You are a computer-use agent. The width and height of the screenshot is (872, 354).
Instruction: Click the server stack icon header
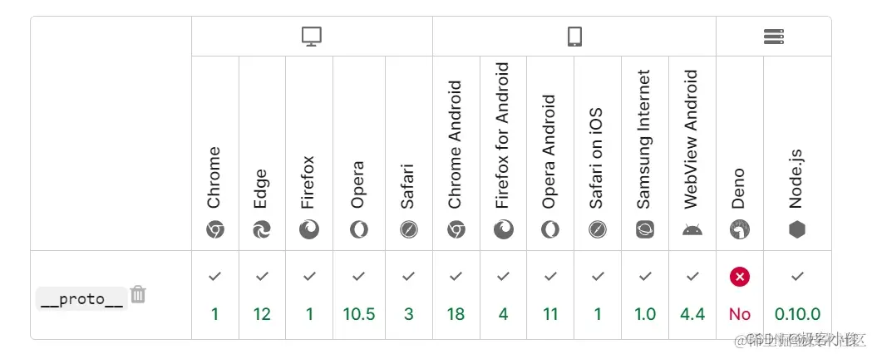pyautogui.click(x=774, y=37)
